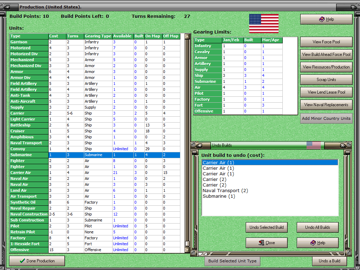Open View Force Pool
This screenshot has height=270, width=360.
coord(326,42)
